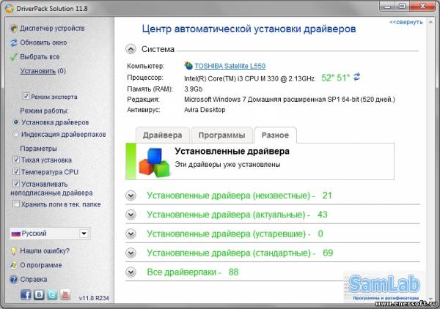Viewport: 440px width, 309px height.
Task: Switch to the Драйвера tab
Action: 162,135
